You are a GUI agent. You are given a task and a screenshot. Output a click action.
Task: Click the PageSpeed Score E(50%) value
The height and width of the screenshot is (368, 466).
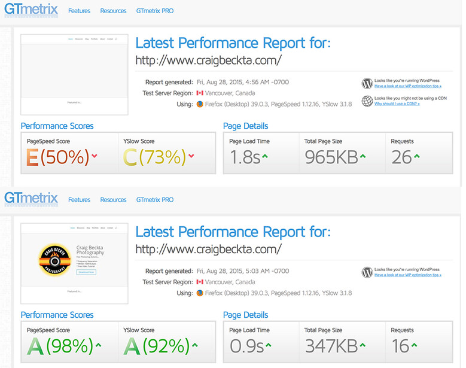(57, 157)
